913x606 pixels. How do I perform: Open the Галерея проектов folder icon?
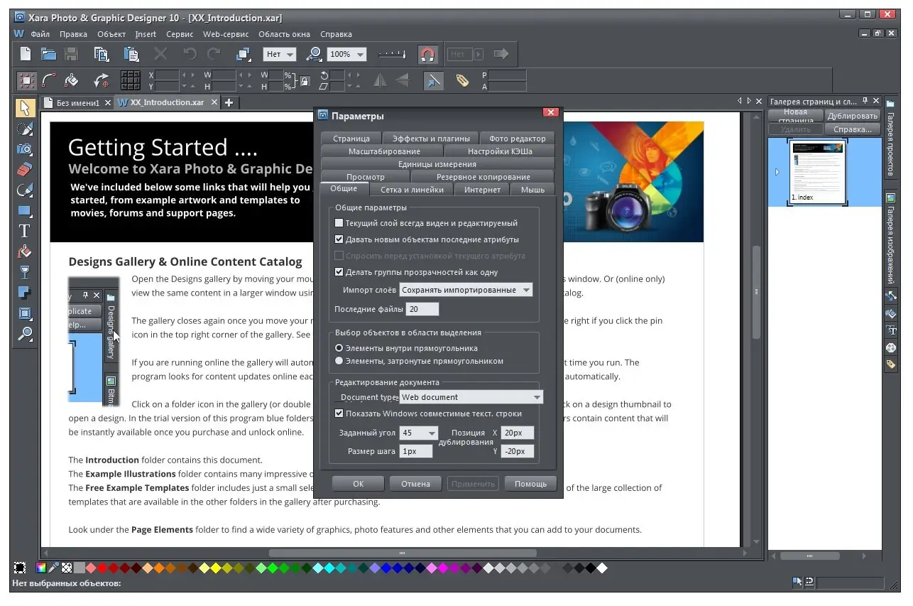890,103
